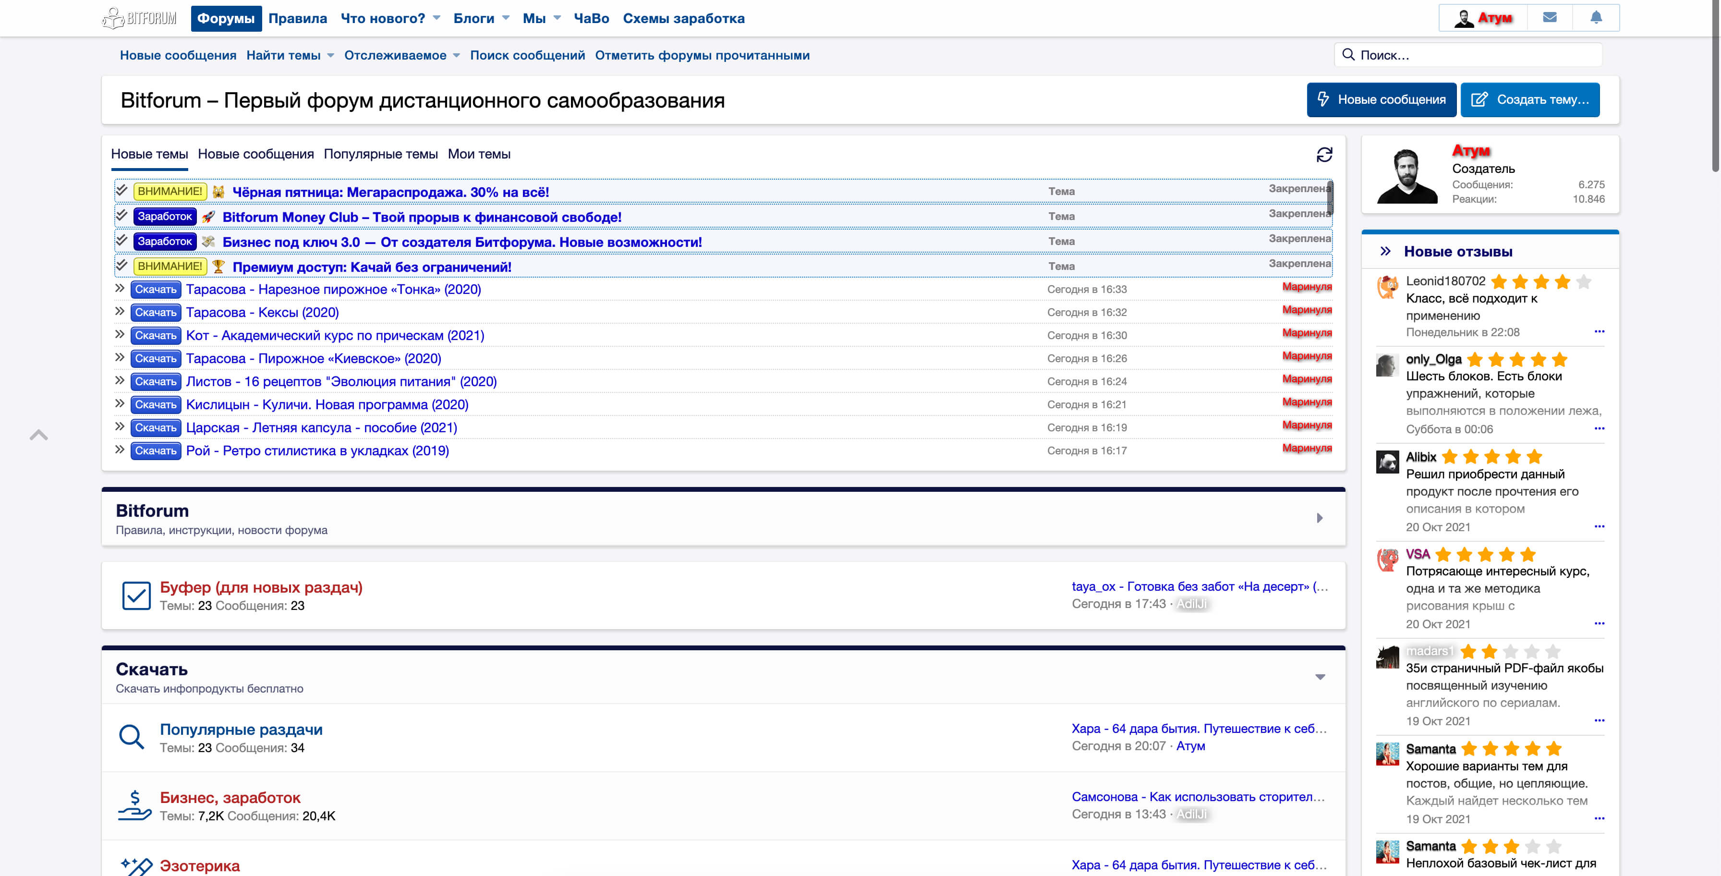Open more options dots on Alibix review
1721x876 pixels.
click(x=1600, y=526)
